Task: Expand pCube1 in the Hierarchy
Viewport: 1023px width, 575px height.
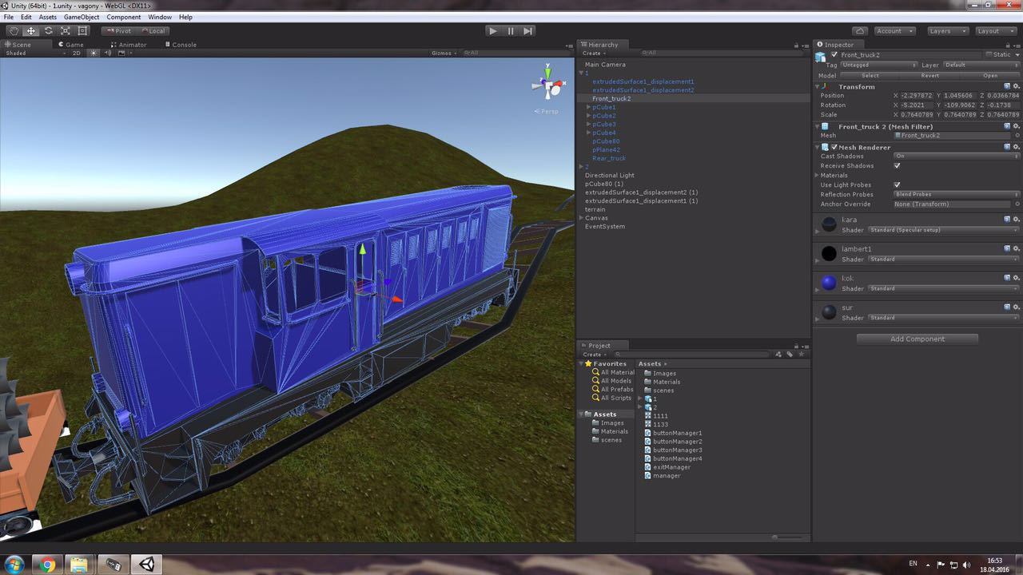Action: [588, 107]
